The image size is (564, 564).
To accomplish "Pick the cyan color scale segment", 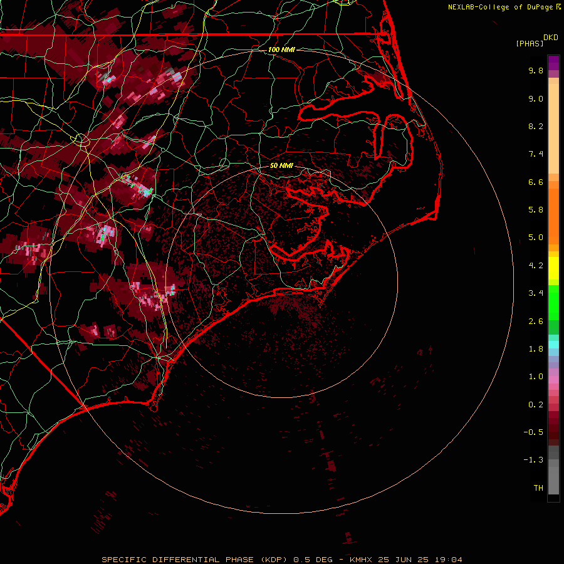I will pyautogui.click(x=553, y=345).
